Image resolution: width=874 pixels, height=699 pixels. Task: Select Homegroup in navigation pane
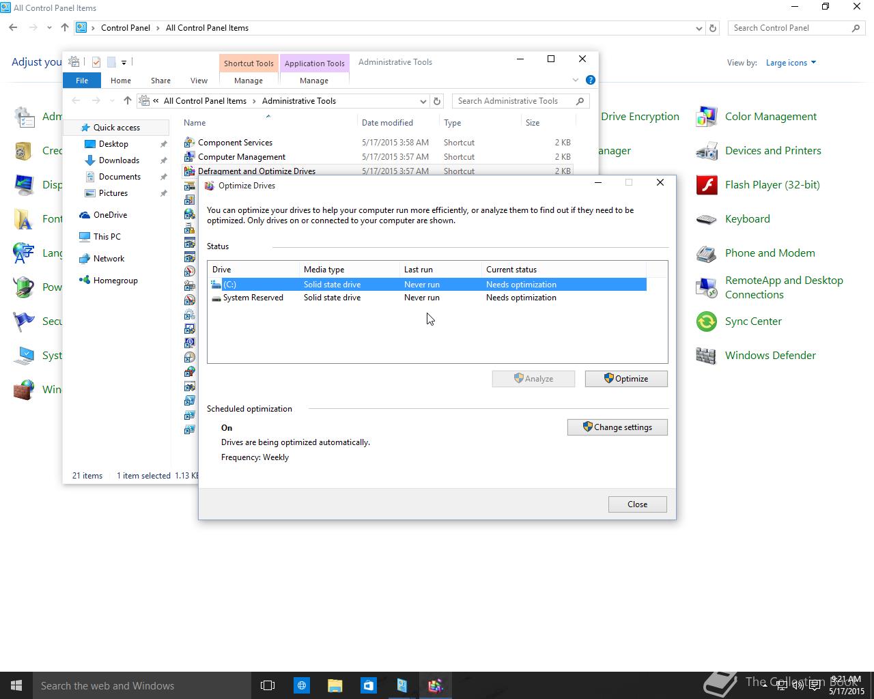115,281
